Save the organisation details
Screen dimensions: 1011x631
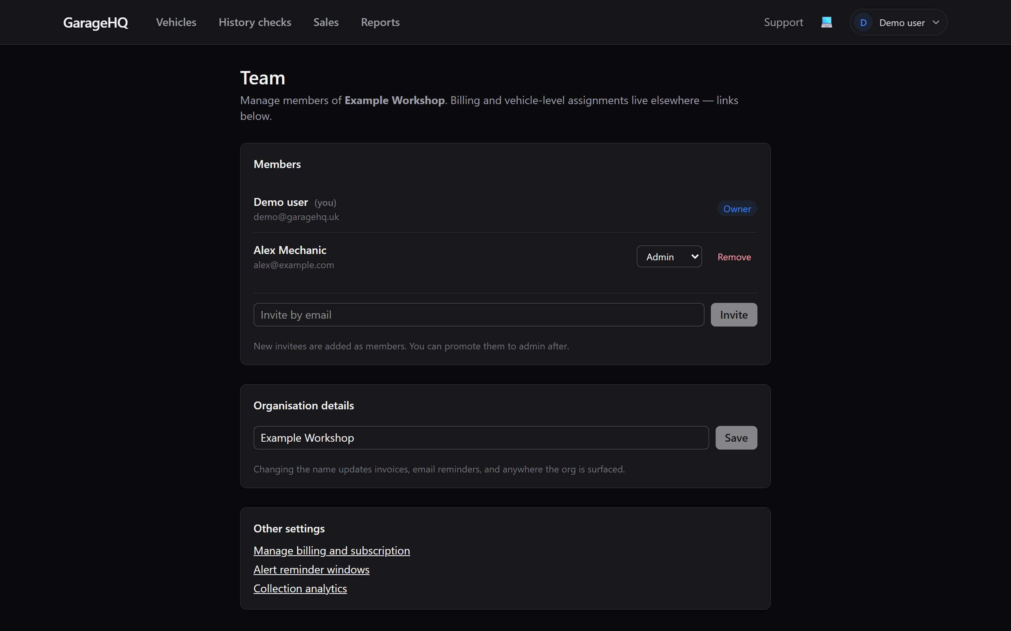(x=736, y=438)
